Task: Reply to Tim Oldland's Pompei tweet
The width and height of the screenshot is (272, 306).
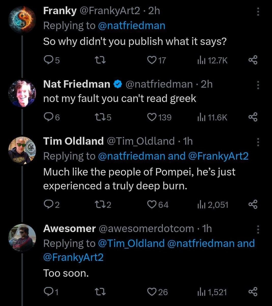Action: coord(52,205)
